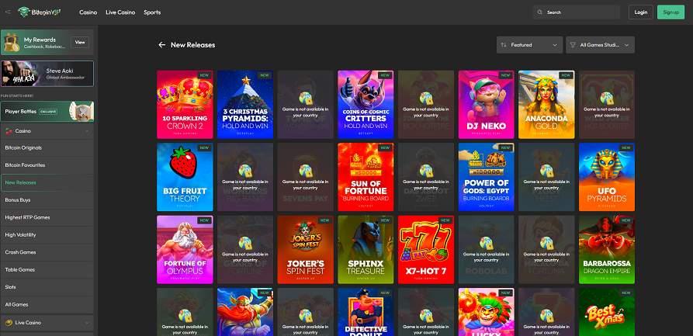
Task: Select Slots in sidebar
Action: click(x=47, y=287)
